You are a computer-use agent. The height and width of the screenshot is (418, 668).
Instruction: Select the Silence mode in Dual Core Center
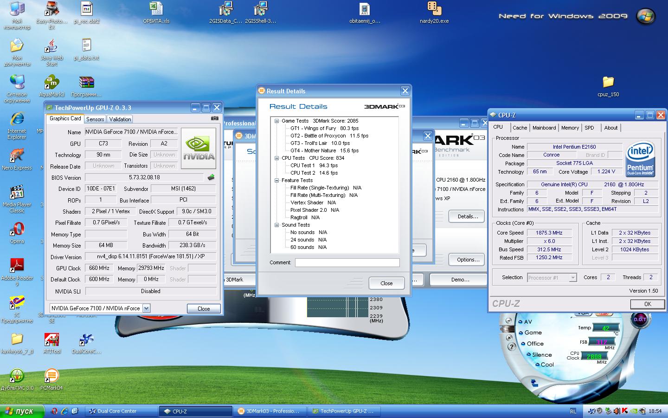(x=539, y=355)
